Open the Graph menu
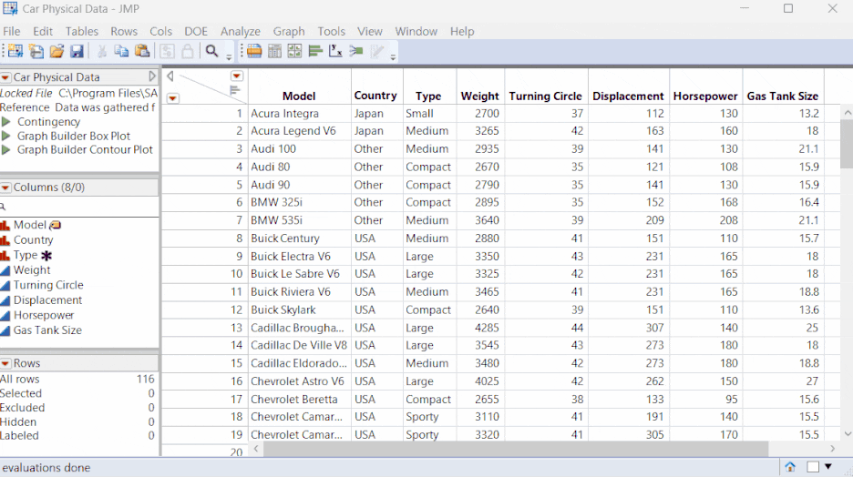 point(289,32)
